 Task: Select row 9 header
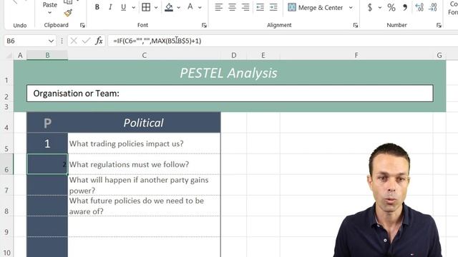(x=6, y=226)
